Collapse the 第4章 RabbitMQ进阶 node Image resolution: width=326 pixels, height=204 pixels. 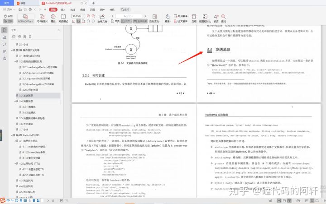12,135
